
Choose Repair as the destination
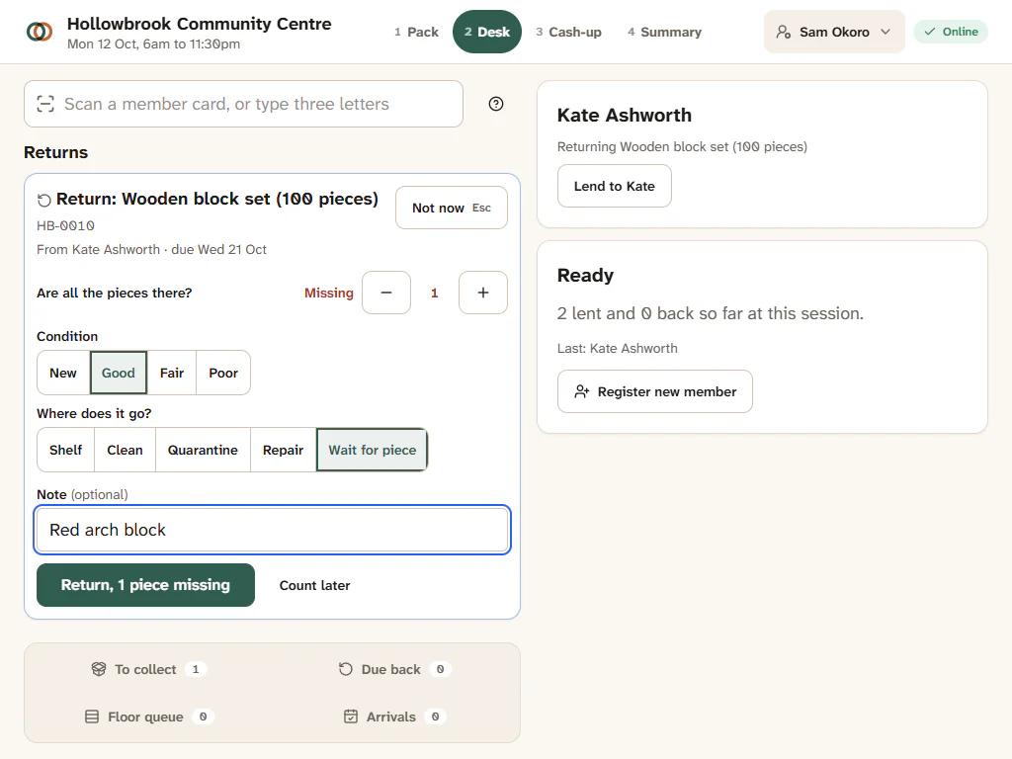283,450
